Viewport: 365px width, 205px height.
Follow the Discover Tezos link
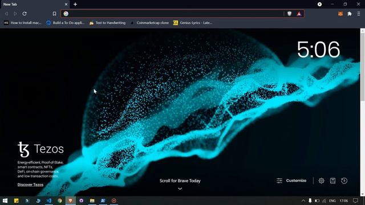coord(30,184)
